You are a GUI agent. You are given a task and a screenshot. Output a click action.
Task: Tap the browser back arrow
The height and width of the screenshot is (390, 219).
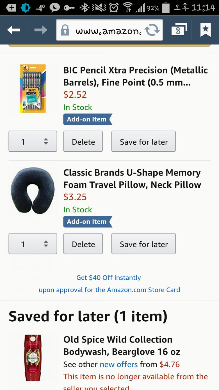[x=13, y=30]
